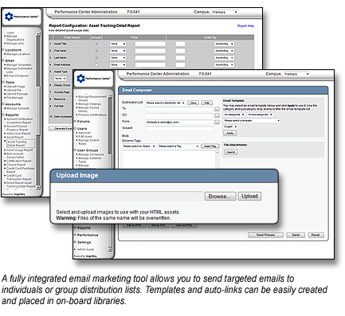Open the All categories template dropdown
The height and width of the screenshot is (316, 345).
coord(234,115)
